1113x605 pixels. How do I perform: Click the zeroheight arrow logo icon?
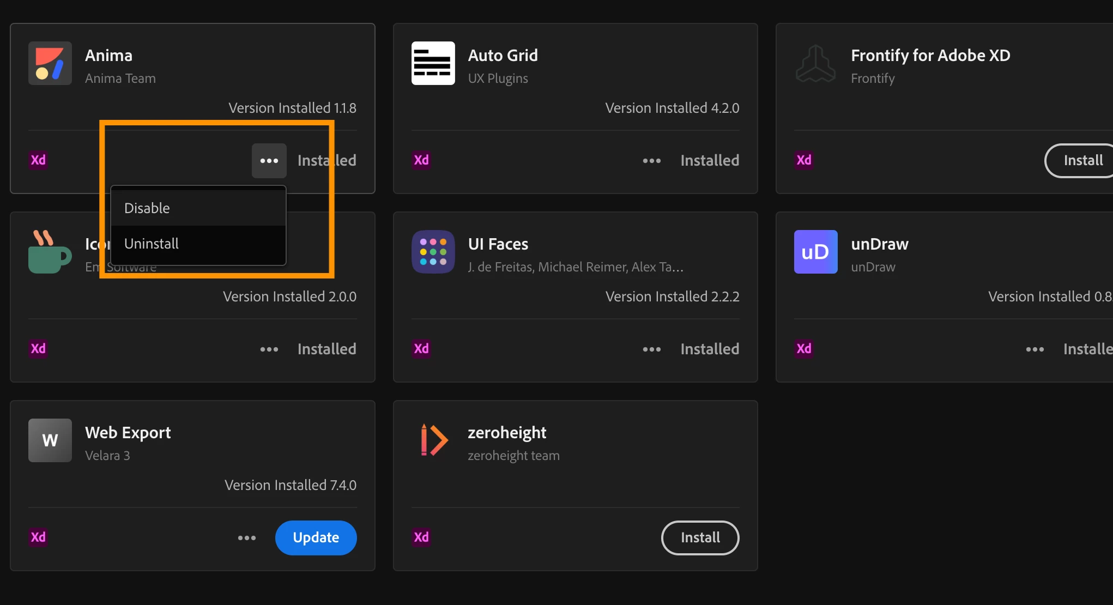click(x=433, y=440)
